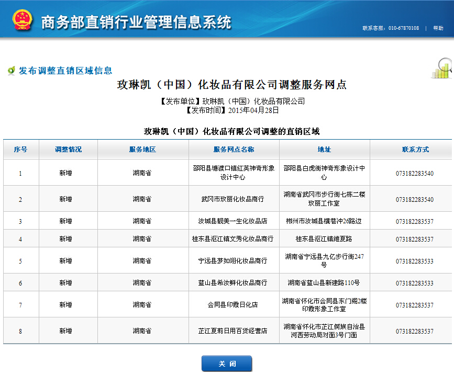Click the phone number in row 6
454x376 pixels.
tap(415, 283)
